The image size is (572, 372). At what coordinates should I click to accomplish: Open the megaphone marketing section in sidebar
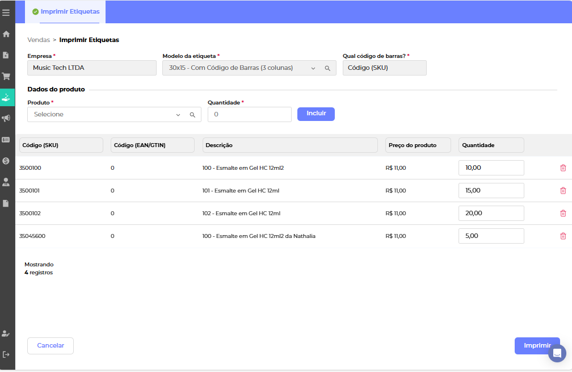6,118
